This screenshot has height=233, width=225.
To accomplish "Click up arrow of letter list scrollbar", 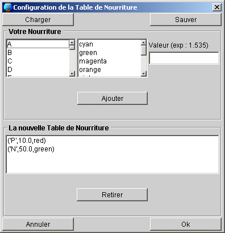I will click(72, 43).
